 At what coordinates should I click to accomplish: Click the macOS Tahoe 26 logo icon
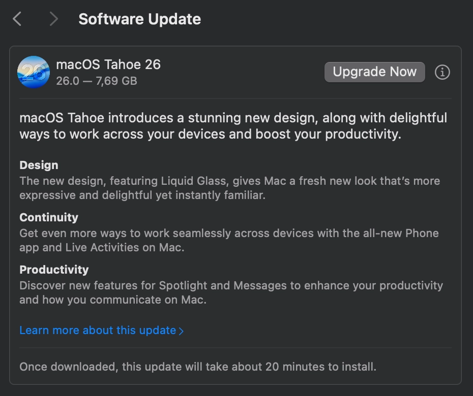[x=34, y=72]
